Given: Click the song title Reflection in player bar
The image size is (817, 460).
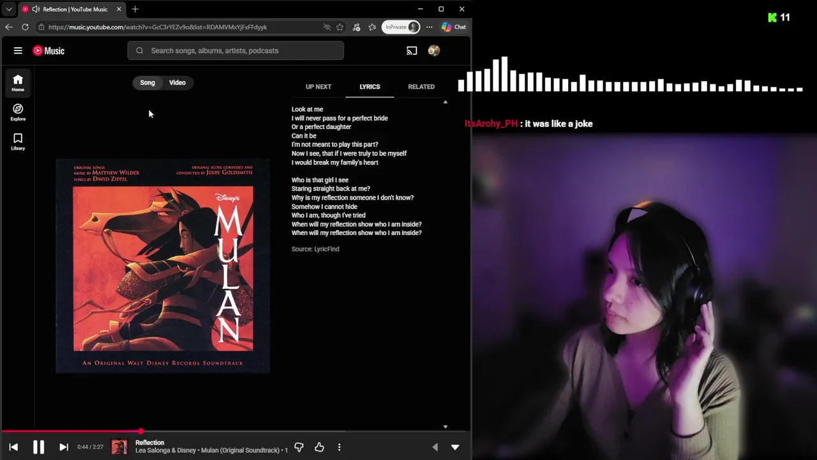Looking at the screenshot, I should (x=149, y=442).
